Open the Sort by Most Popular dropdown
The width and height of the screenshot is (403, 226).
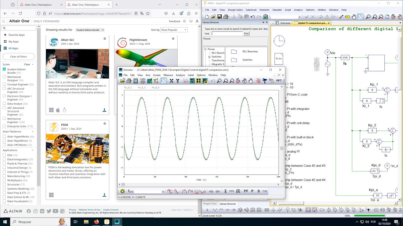coord(174,30)
